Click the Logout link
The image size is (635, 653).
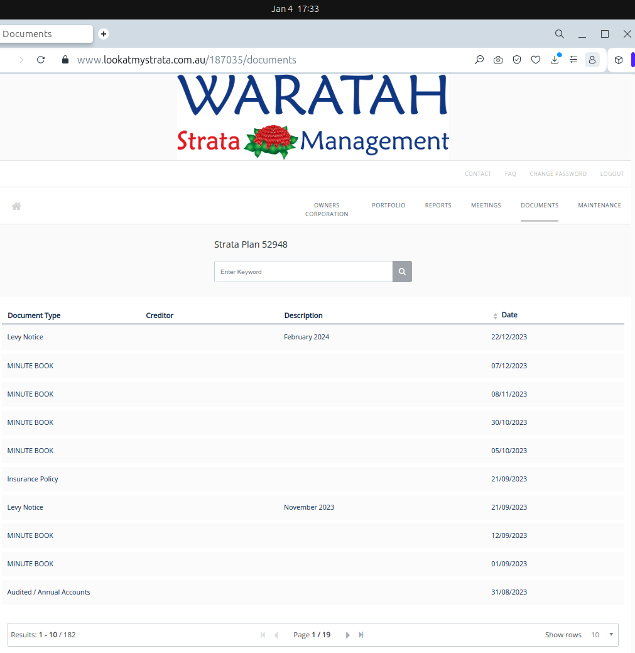click(x=612, y=174)
